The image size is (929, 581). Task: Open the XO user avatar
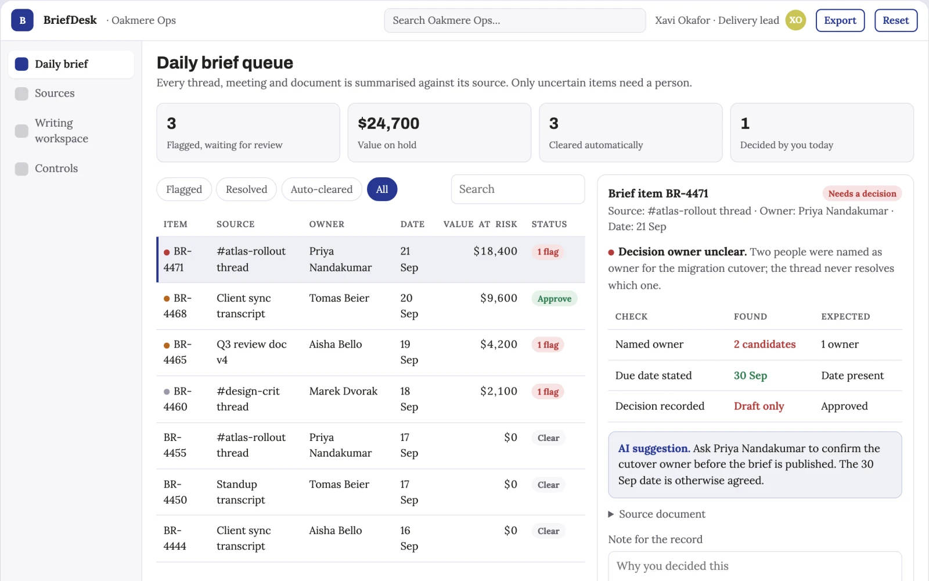(795, 20)
